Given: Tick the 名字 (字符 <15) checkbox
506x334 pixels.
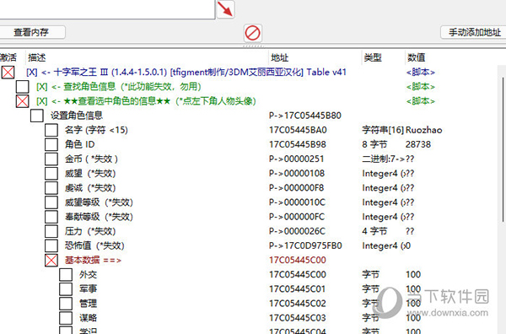Looking at the screenshot, I should click(x=51, y=130).
